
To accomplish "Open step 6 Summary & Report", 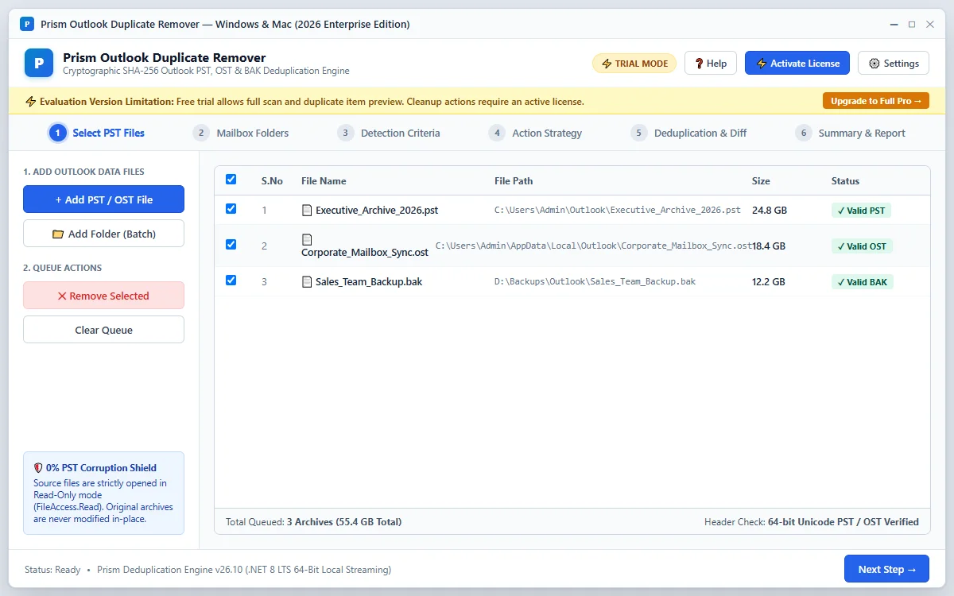I will [x=850, y=133].
